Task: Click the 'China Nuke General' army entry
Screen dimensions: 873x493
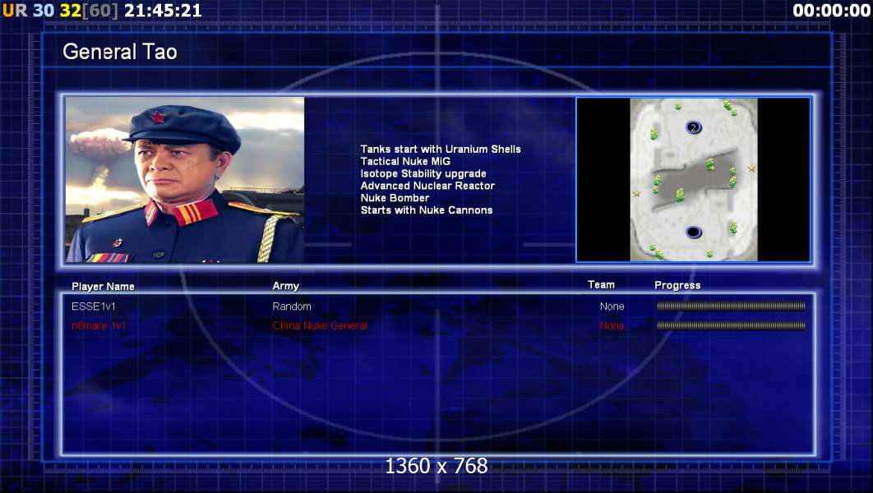Action: click(x=320, y=326)
